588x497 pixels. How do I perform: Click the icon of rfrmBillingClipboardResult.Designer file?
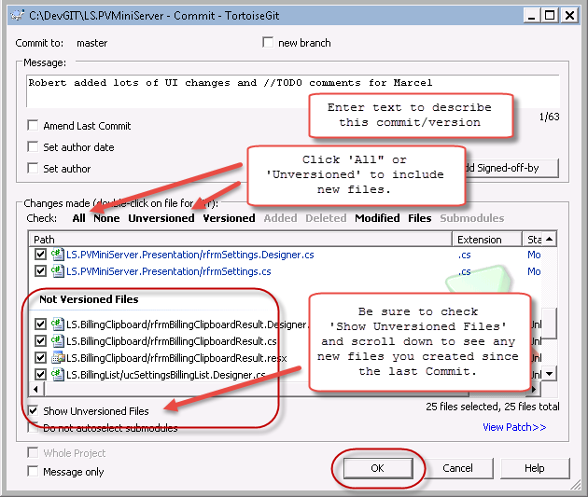(57, 324)
